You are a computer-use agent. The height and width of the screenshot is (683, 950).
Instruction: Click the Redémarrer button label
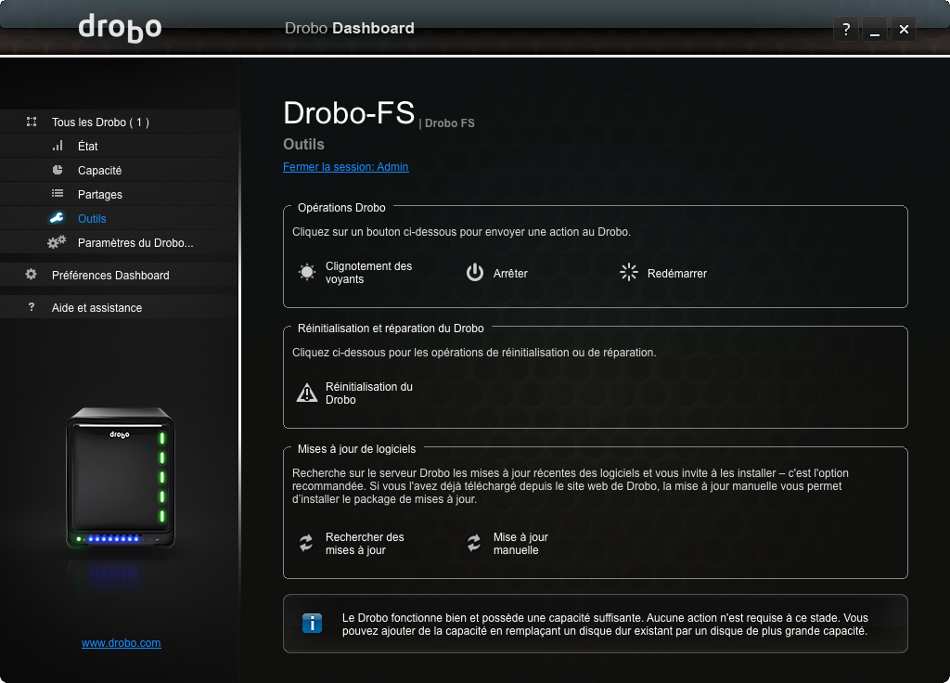677,274
